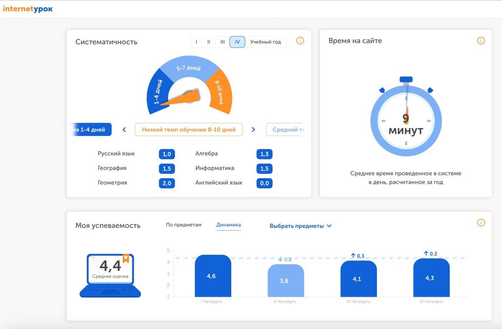The height and width of the screenshot is (329, 502).
Task: Open Выбрать предметы dropdown
Action: (x=300, y=226)
